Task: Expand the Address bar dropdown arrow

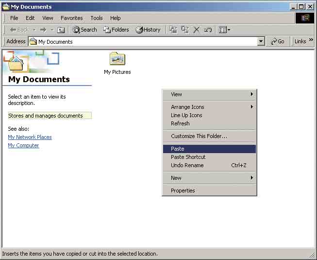Action: (x=261, y=41)
